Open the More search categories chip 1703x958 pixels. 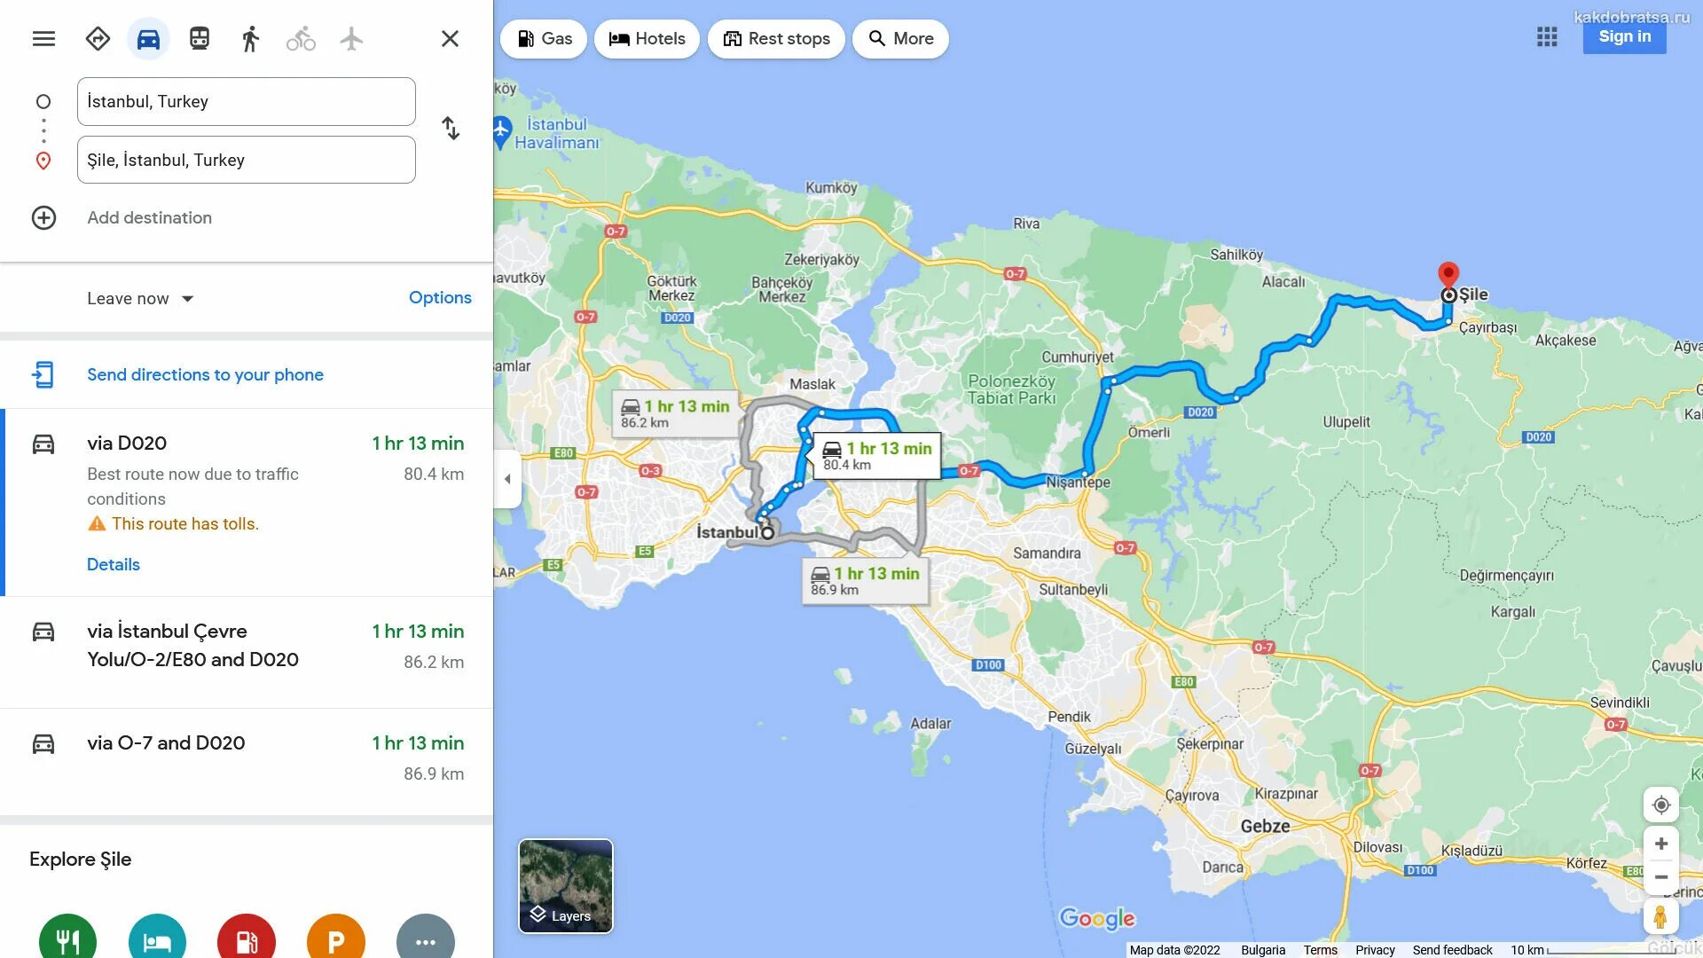(x=900, y=39)
